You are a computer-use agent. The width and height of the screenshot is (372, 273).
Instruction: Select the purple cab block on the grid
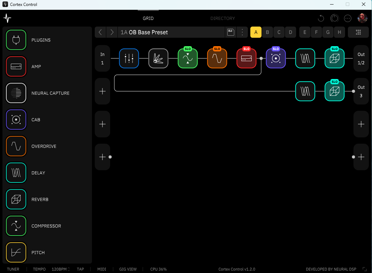(276, 58)
